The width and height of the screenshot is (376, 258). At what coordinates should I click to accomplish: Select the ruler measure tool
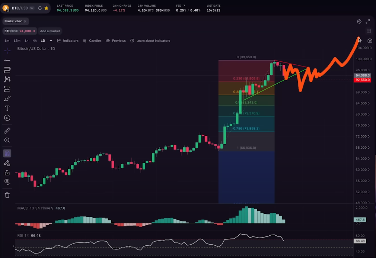click(x=7, y=131)
